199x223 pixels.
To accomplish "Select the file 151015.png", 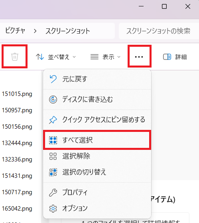I will click(17, 94).
